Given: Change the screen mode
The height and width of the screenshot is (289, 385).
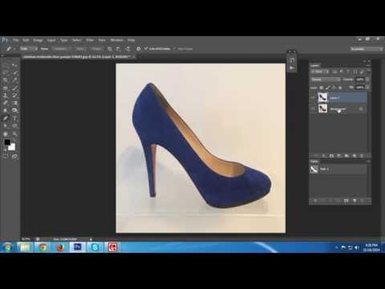Looking at the screenshot, I should (14, 157).
